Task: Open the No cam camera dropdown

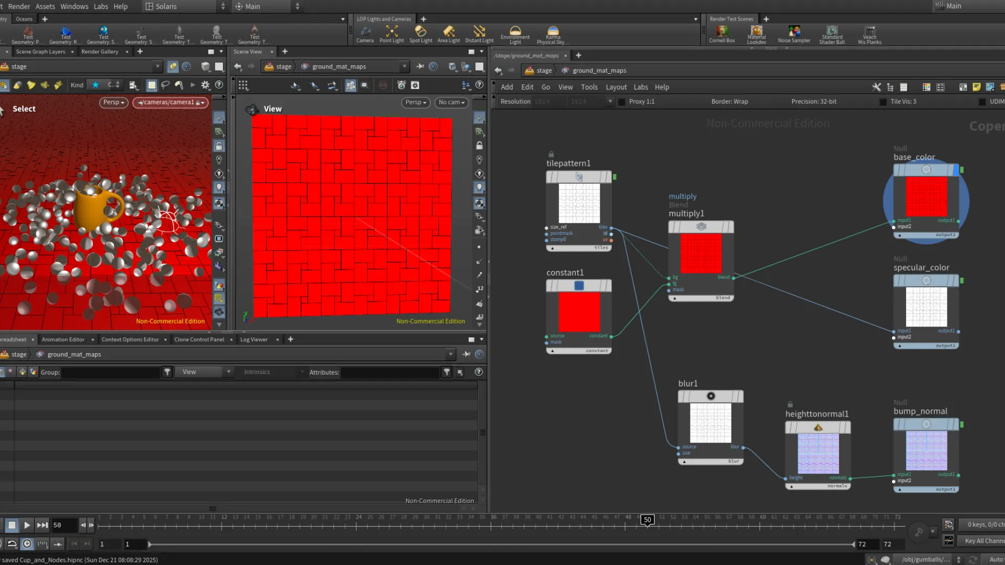Action: [x=451, y=103]
